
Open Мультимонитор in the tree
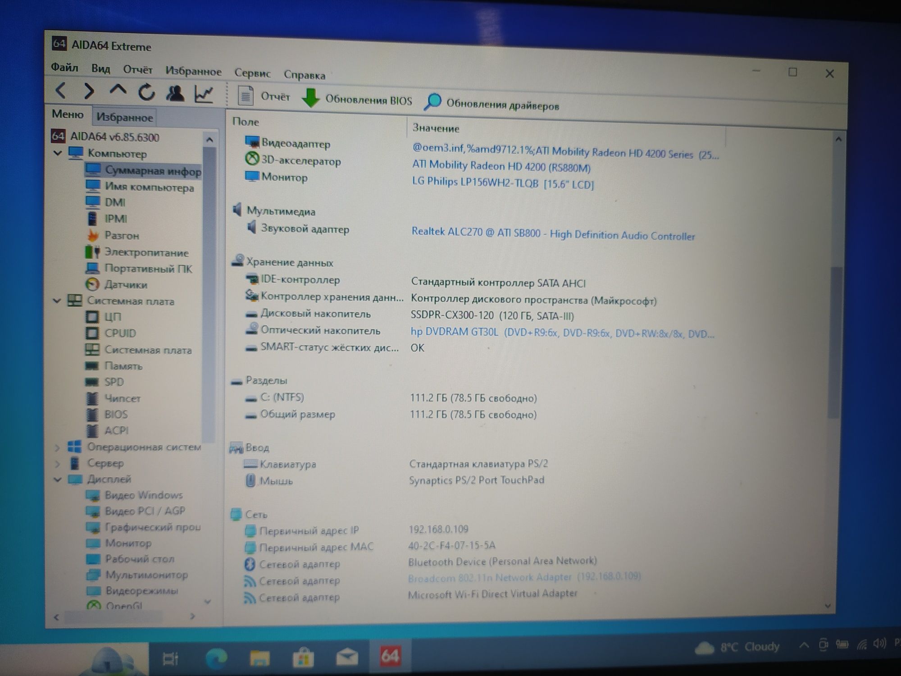click(137, 575)
